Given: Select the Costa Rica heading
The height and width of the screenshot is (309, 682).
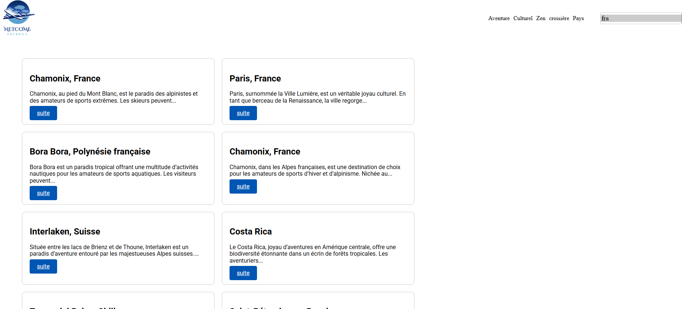Looking at the screenshot, I should click(x=250, y=232).
